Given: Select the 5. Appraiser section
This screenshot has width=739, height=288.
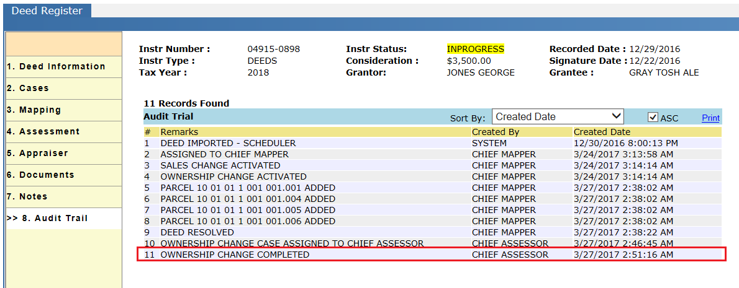Looking at the screenshot, I should click(x=63, y=153).
